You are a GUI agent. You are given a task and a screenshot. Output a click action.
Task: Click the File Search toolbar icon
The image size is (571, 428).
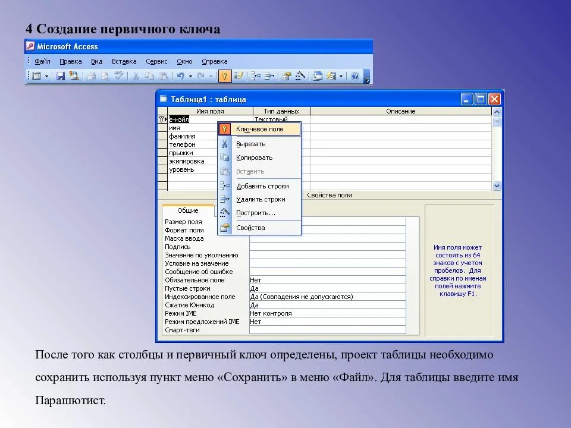click(74, 76)
